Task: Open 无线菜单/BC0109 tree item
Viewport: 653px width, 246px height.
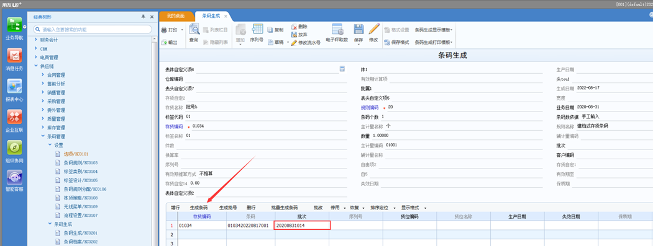Action: (x=80, y=206)
